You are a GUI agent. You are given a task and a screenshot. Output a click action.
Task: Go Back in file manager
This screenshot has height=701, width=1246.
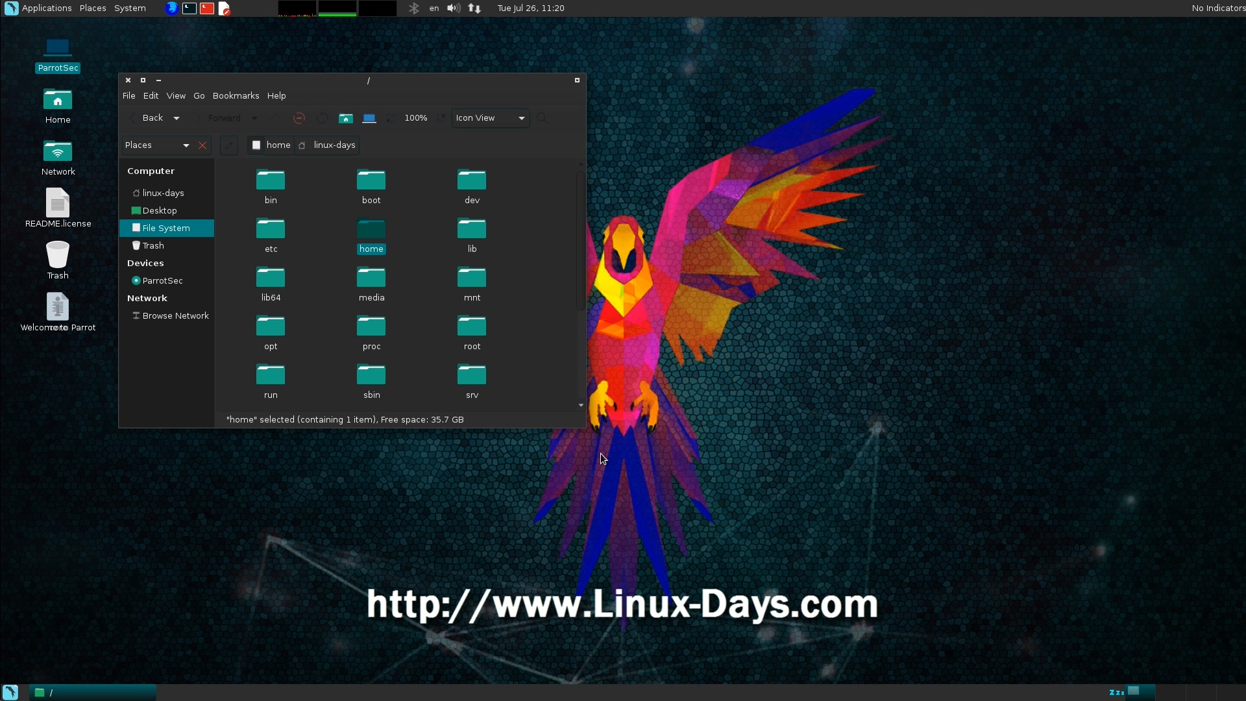point(147,118)
